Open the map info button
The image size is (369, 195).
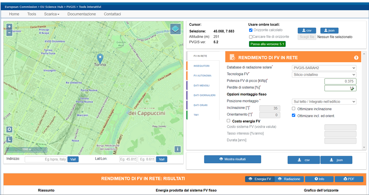pyautogui.click(x=178, y=149)
